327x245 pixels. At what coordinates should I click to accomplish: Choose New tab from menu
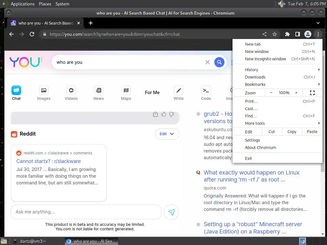click(x=278, y=44)
